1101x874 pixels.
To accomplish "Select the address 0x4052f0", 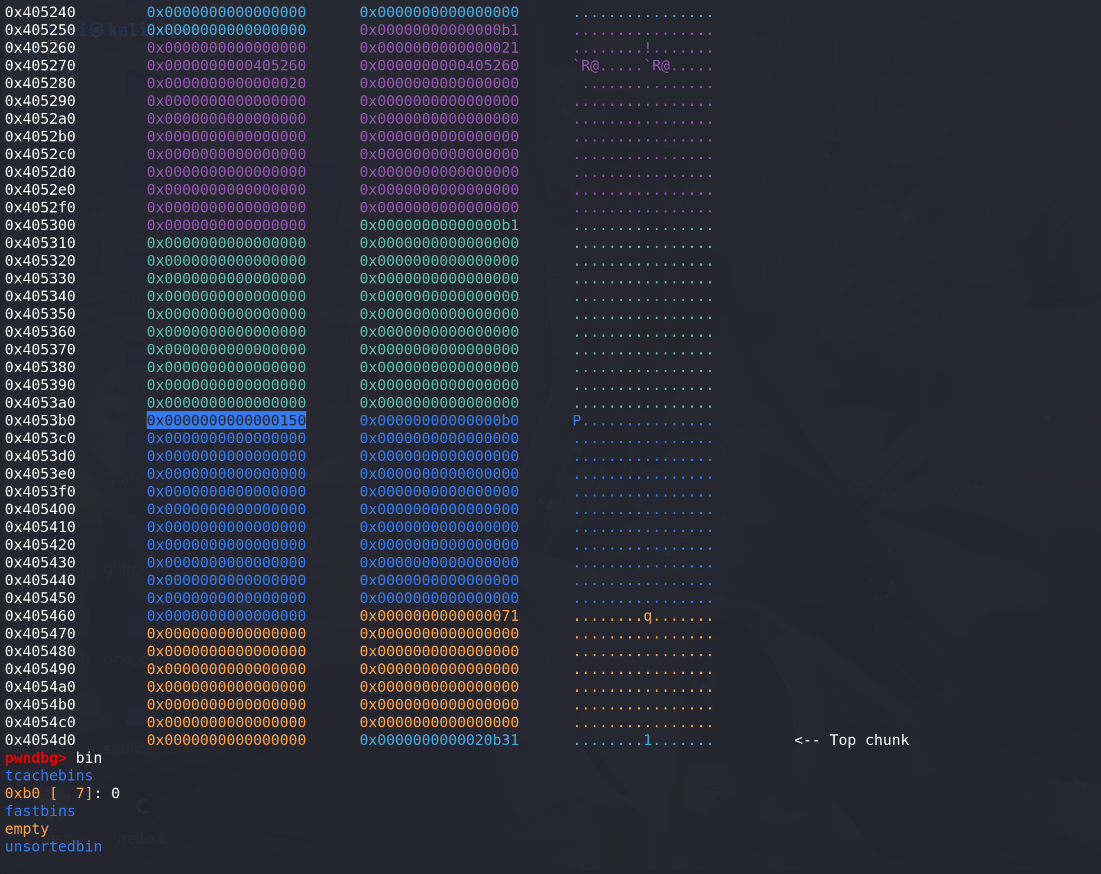I will 40,207.
